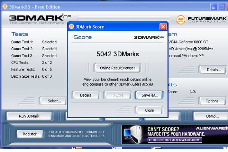The image size is (228, 152).
Task: Click the Save as... button
Action: pos(150,95)
